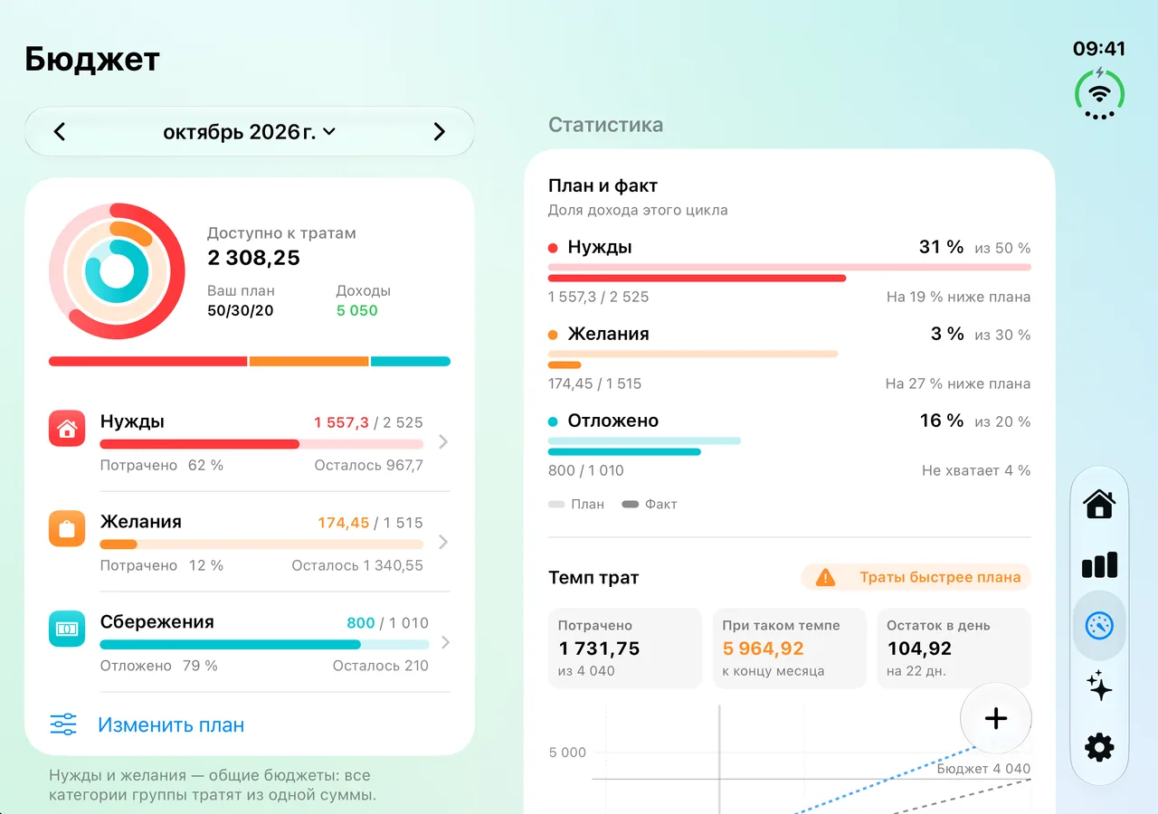
Task: Click the Не хватает 4 % text
Action: pos(976,470)
